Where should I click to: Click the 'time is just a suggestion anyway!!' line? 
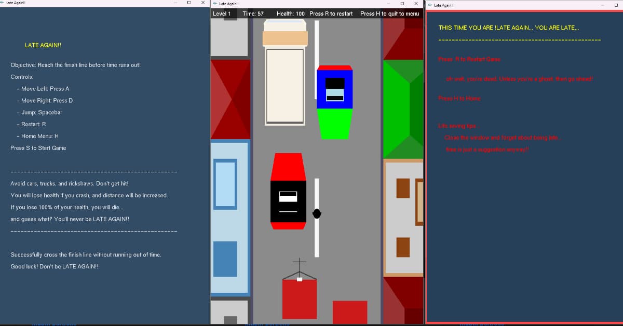tap(487, 150)
